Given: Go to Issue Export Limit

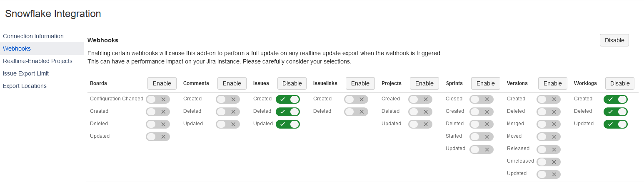Looking at the screenshot, I should pyautogui.click(x=26, y=73).
